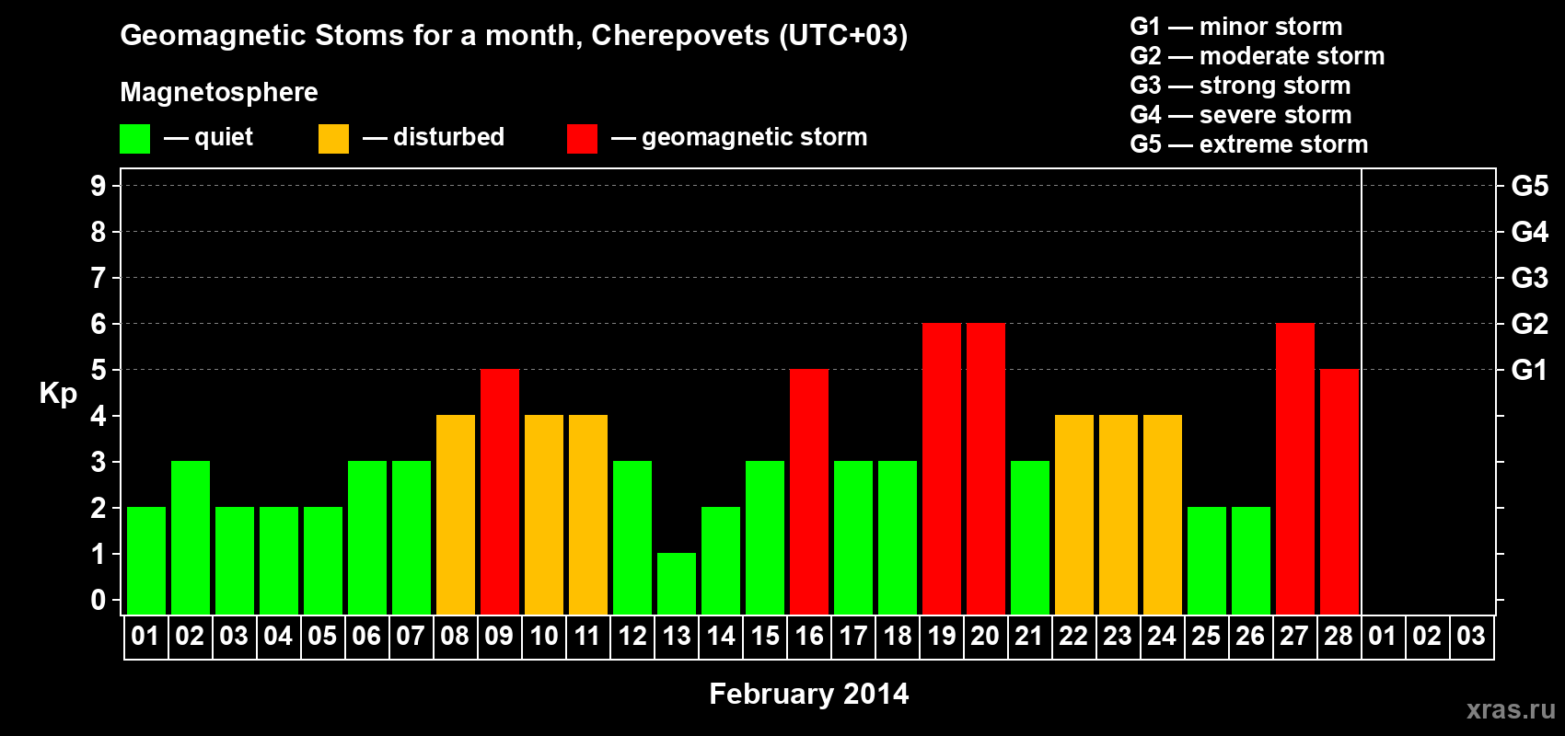Click the G3 label on right axis
This screenshot has width=1565, height=736.
[x=1530, y=278]
